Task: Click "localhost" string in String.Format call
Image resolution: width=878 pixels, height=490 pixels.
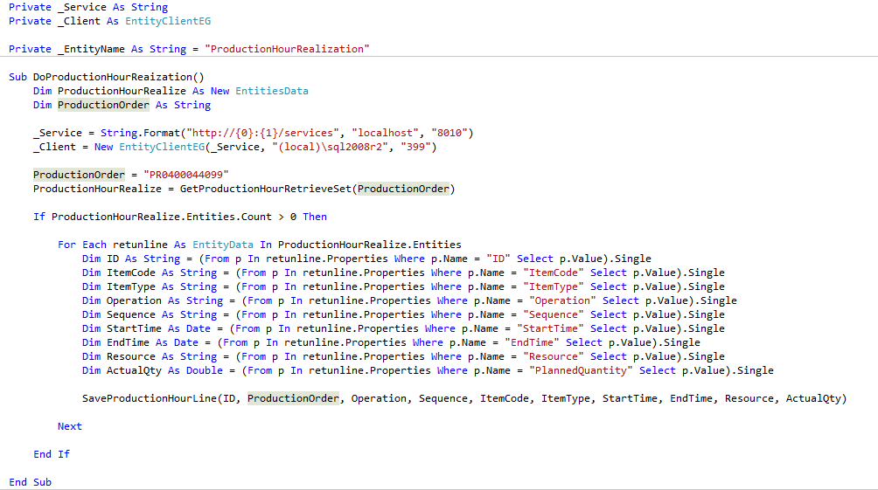Action: click(386, 133)
